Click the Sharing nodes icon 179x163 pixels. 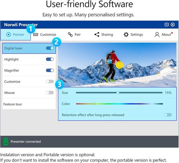[x=97, y=35]
